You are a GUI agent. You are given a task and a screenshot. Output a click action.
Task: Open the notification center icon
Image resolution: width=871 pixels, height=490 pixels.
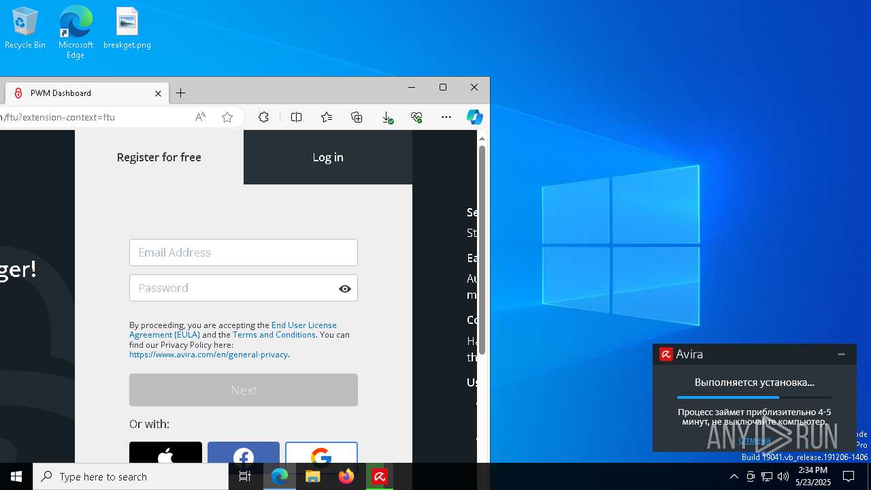coord(849,476)
